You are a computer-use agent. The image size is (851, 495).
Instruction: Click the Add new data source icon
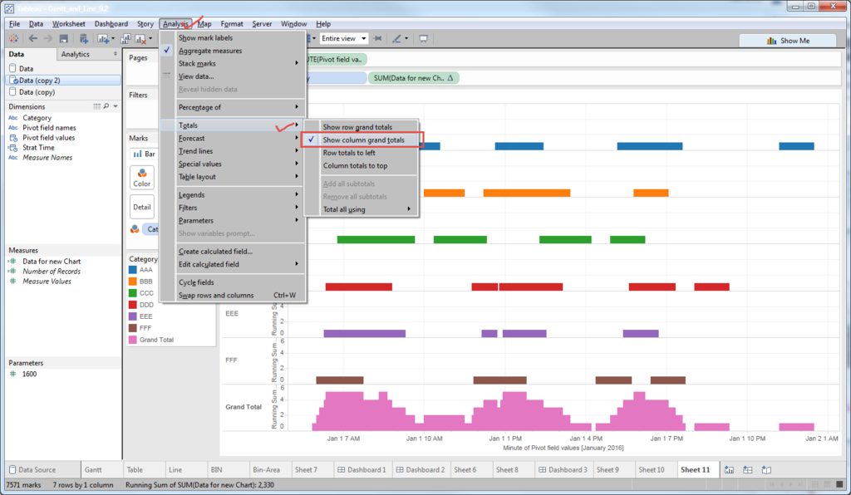tap(84, 38)
